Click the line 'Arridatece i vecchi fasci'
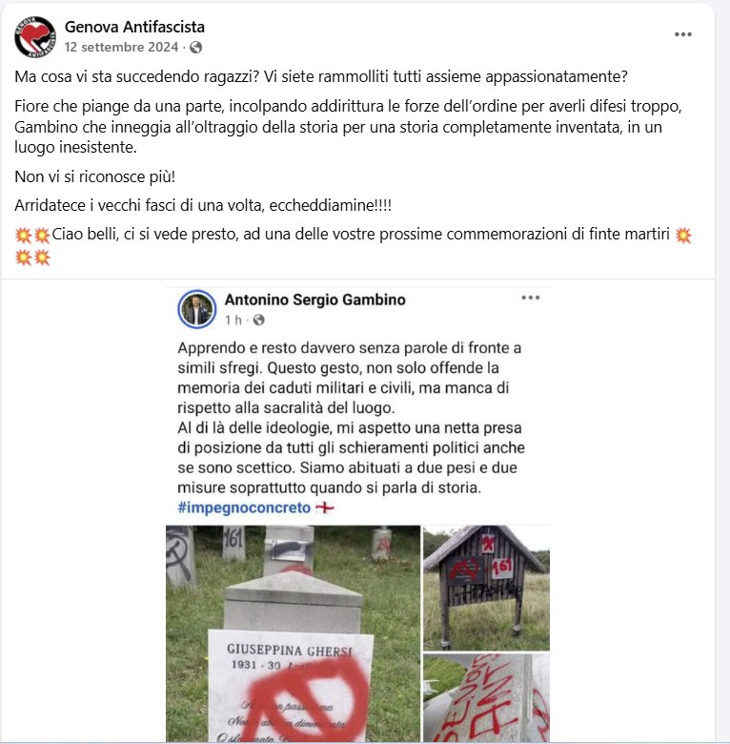 tap(203, 205)
